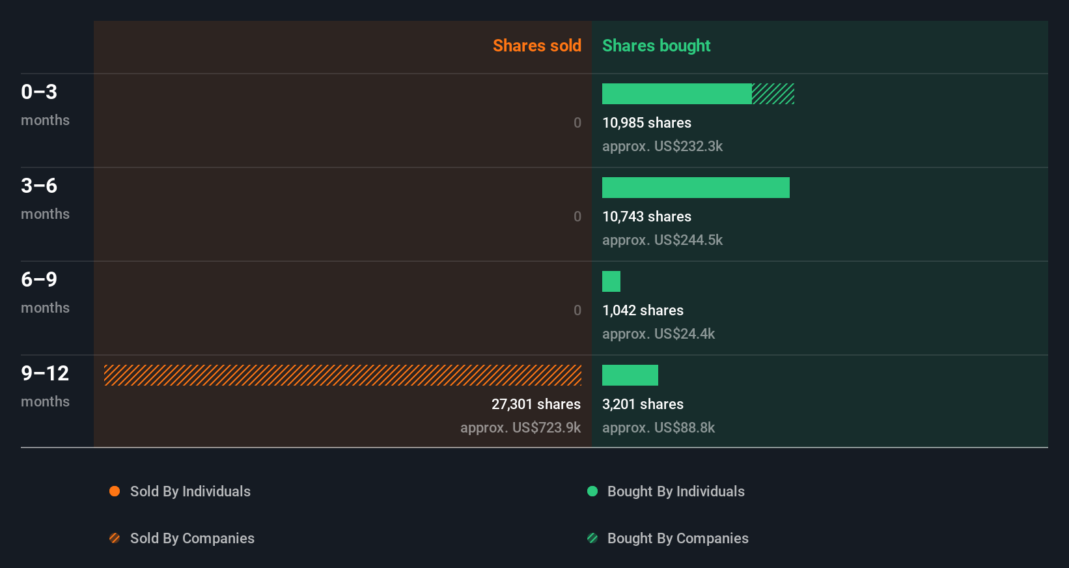
Task: Click the approx. US$723.9k sold amount
Action: (520, 427)
